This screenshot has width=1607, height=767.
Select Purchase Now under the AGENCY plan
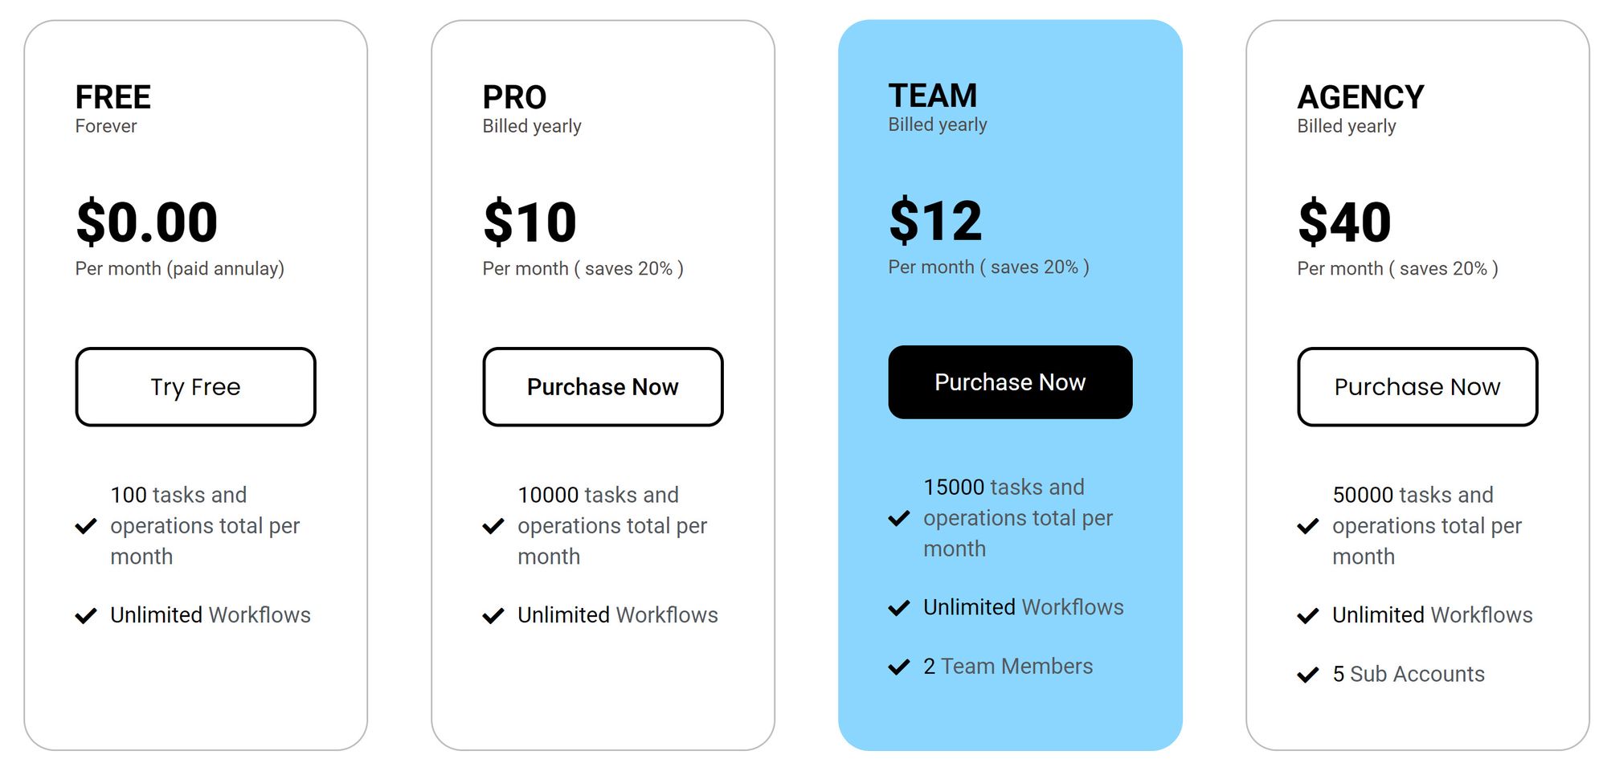click(1417, 386)
